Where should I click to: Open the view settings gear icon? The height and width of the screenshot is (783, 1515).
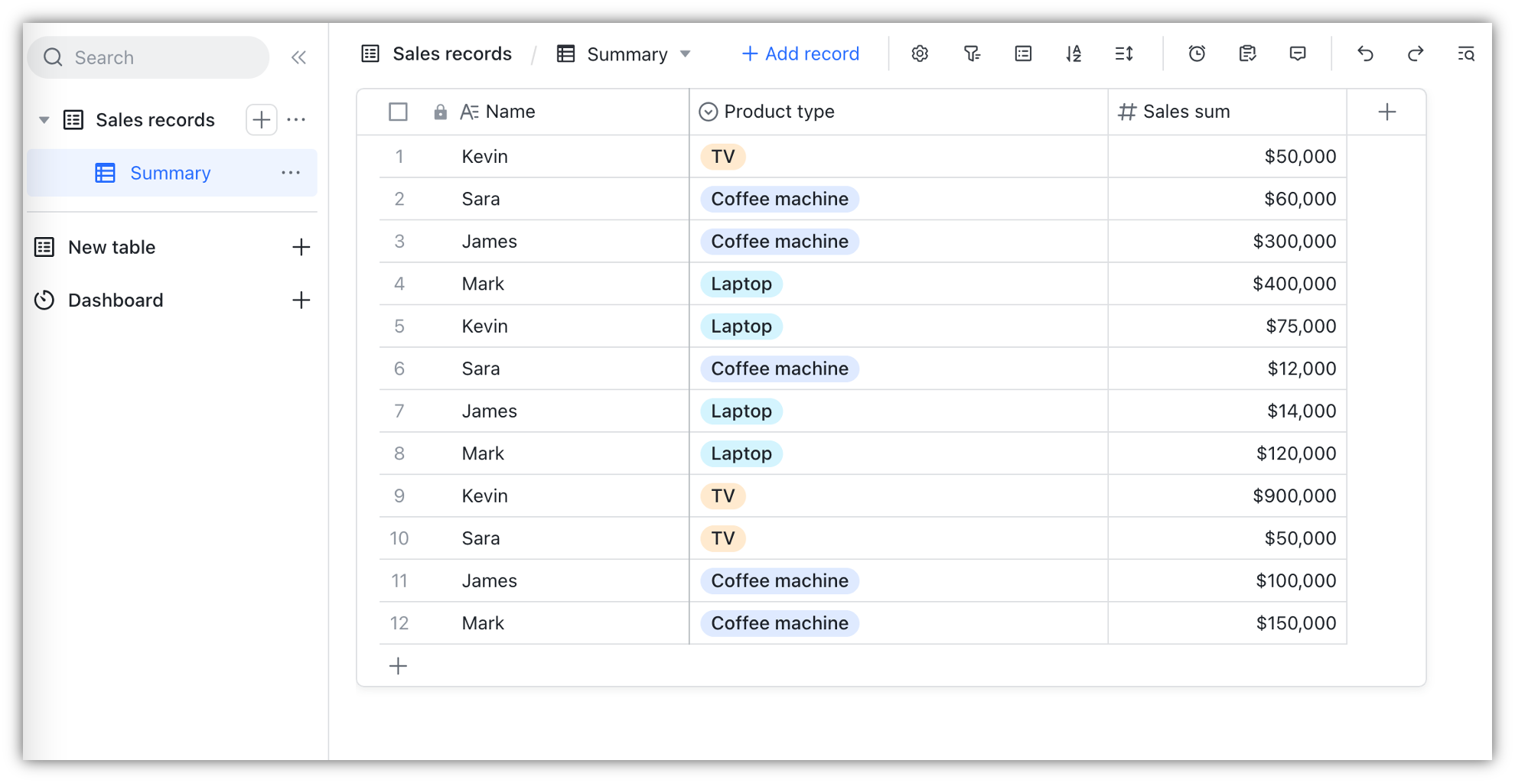point(920,54)
